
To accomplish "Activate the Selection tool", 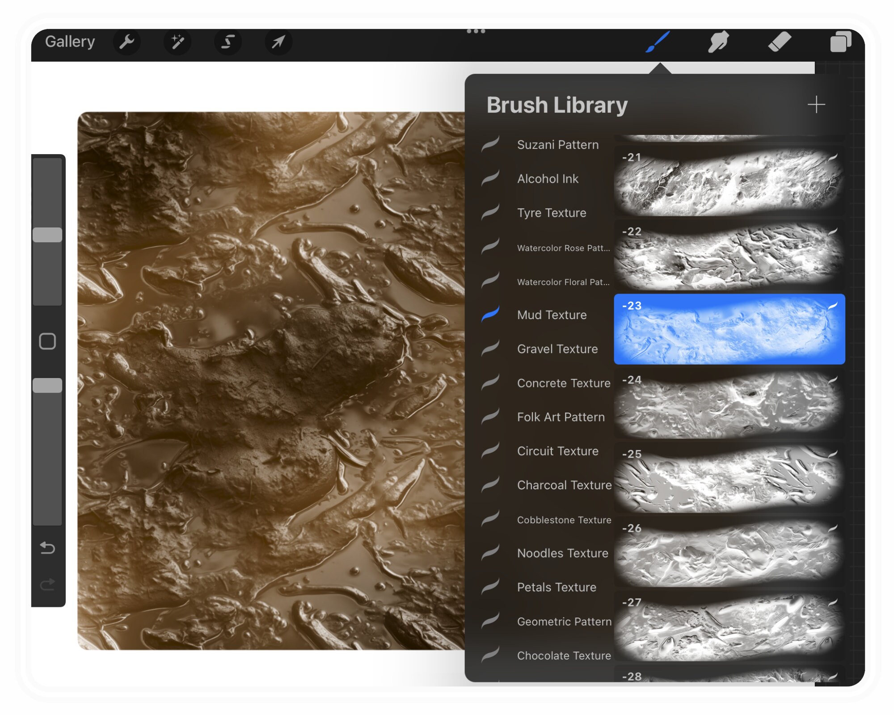I will coord(228,42).
